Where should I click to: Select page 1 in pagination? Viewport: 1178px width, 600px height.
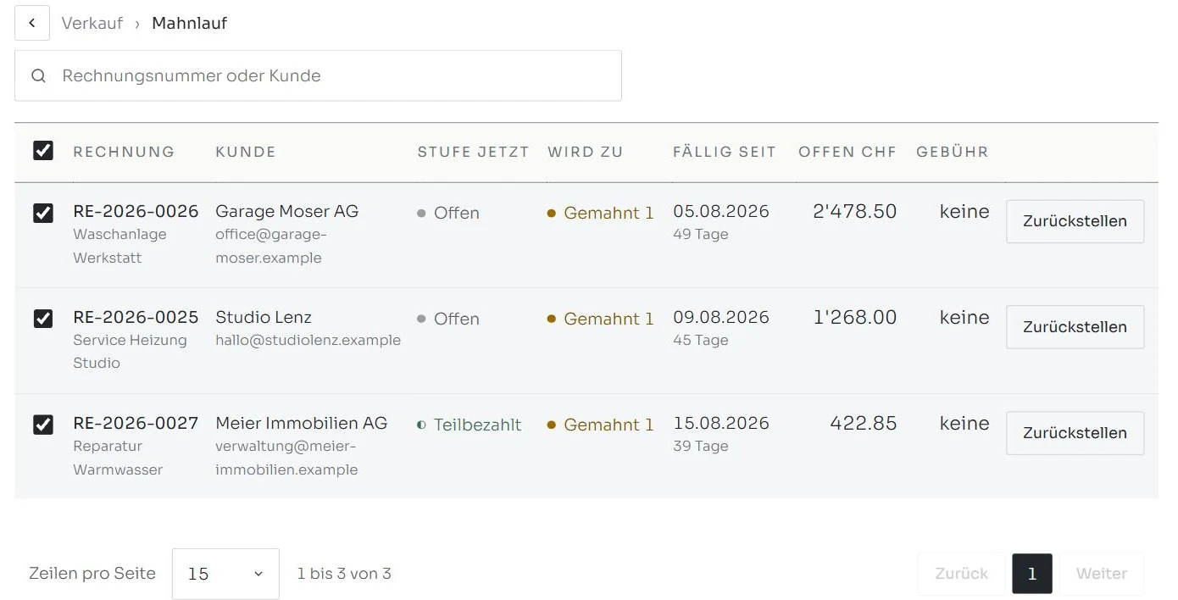1032,574
